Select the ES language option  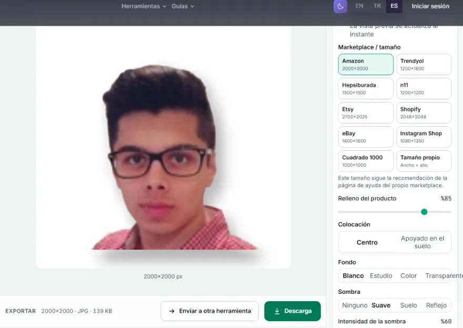click(x=394, y=6)
